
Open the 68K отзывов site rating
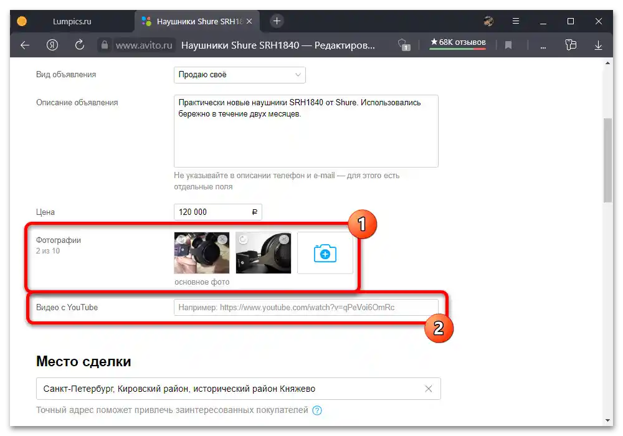[458, 42]
